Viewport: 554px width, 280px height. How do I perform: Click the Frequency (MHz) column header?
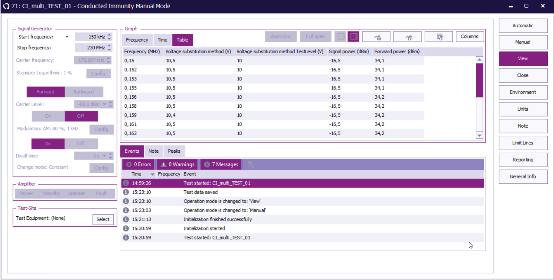[143, 52]
